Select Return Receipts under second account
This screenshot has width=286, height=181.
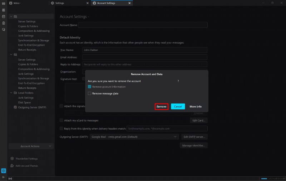[27, 88]
